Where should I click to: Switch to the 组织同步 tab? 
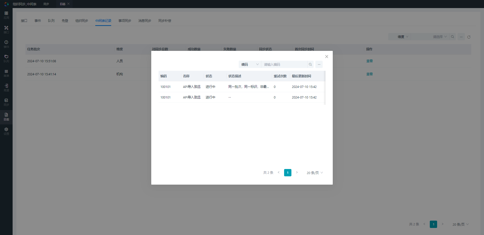click(x=82, y=21)
